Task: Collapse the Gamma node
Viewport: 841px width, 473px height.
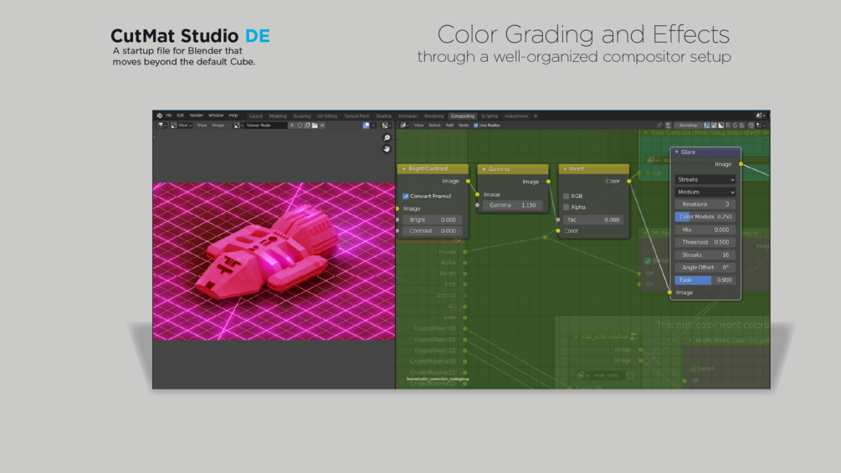Action: [484, 169]
